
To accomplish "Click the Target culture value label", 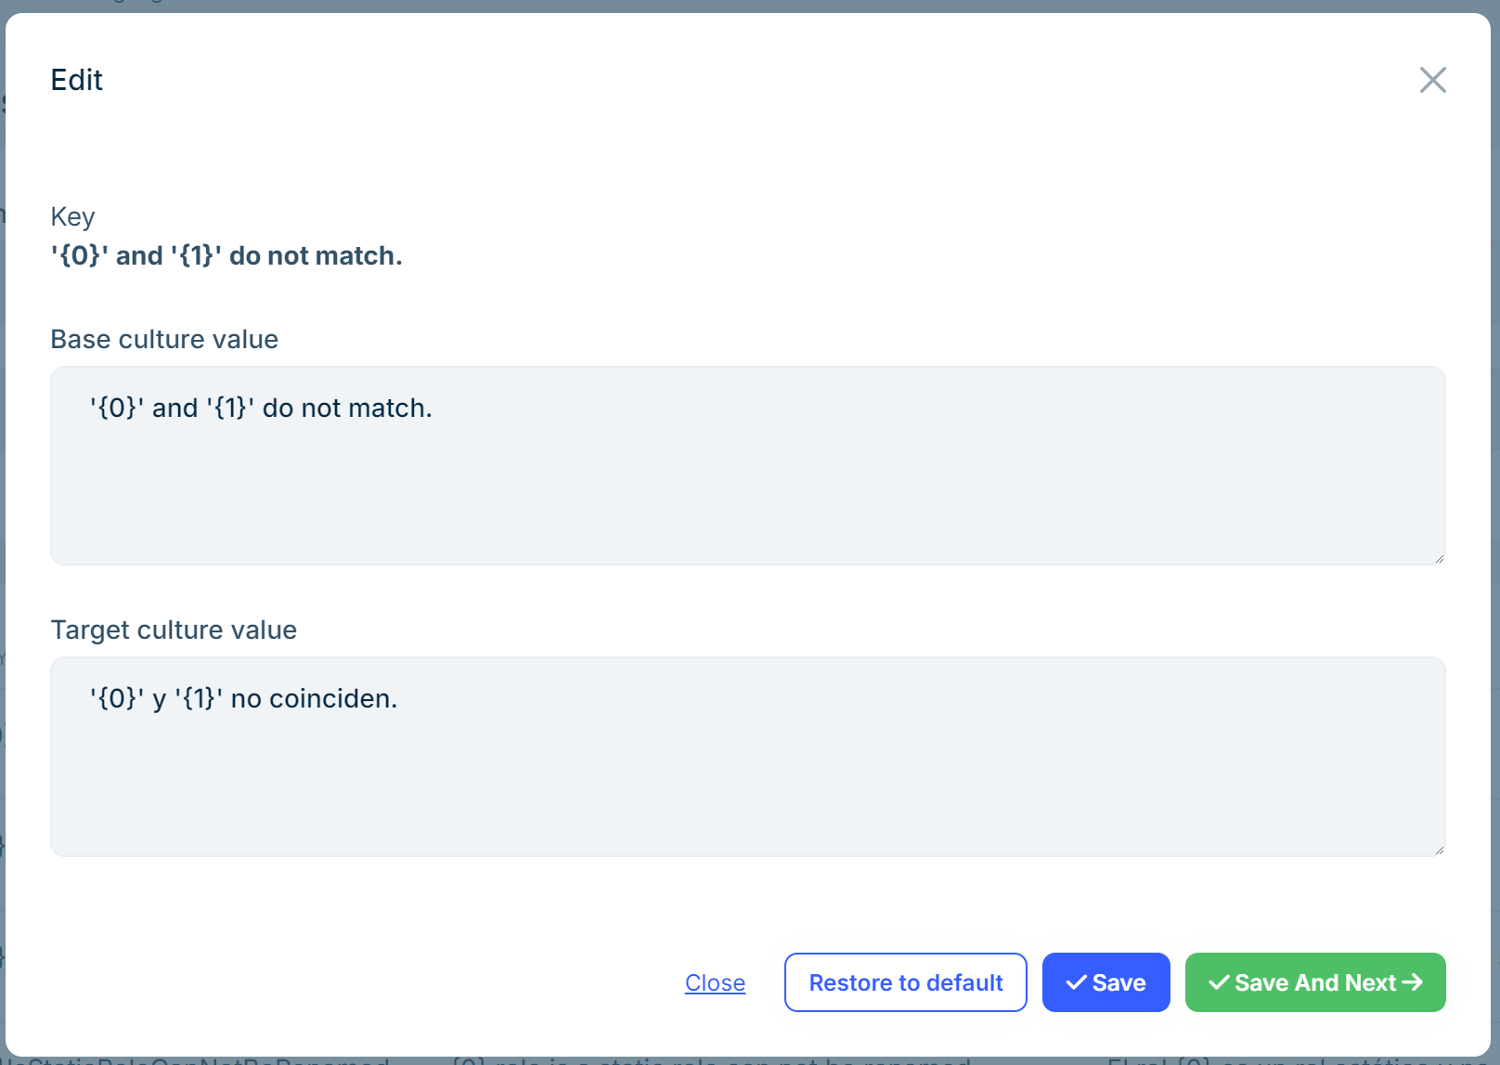I will click(x=174, y=630).
